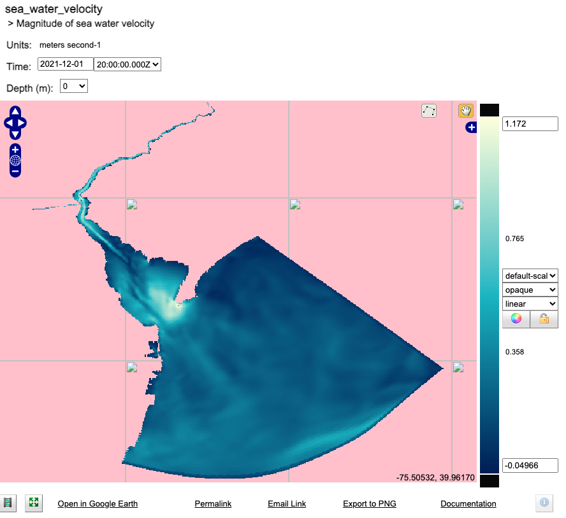Select the bounding box zoom tool

[428, 110]
